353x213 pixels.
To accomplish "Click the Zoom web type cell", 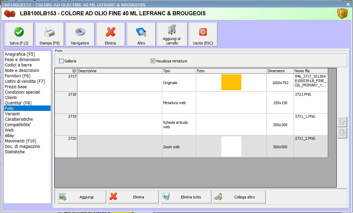I will 179,147.
